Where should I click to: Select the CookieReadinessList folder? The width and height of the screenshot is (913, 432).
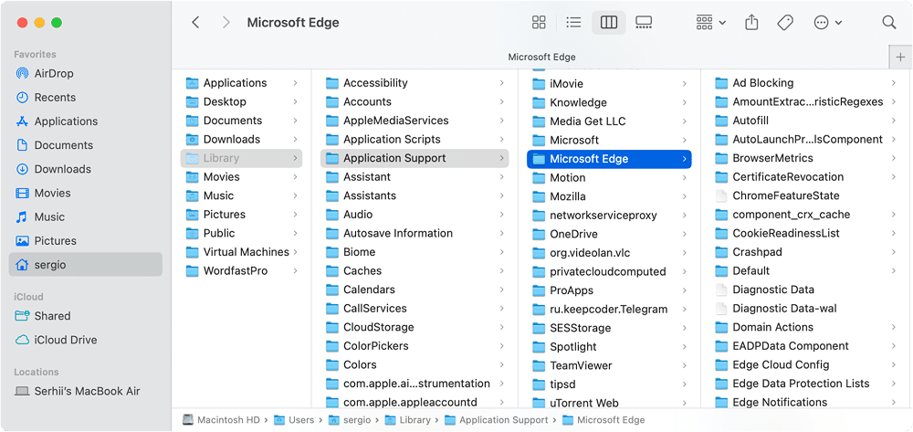tap(806, 233)
